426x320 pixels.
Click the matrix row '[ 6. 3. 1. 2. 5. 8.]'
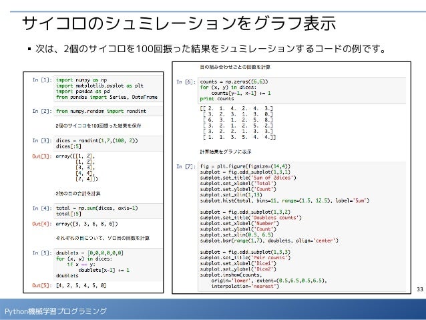tap(238, 120)
